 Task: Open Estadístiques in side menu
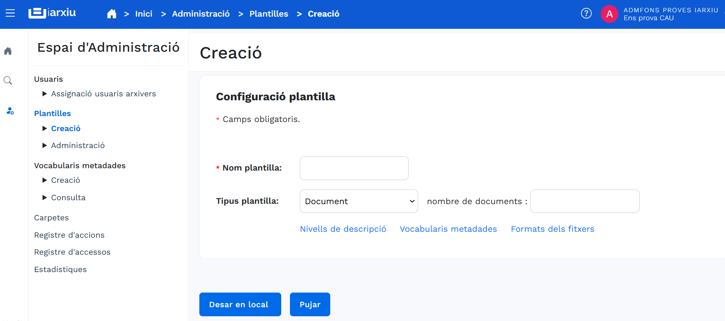(61, 269)
